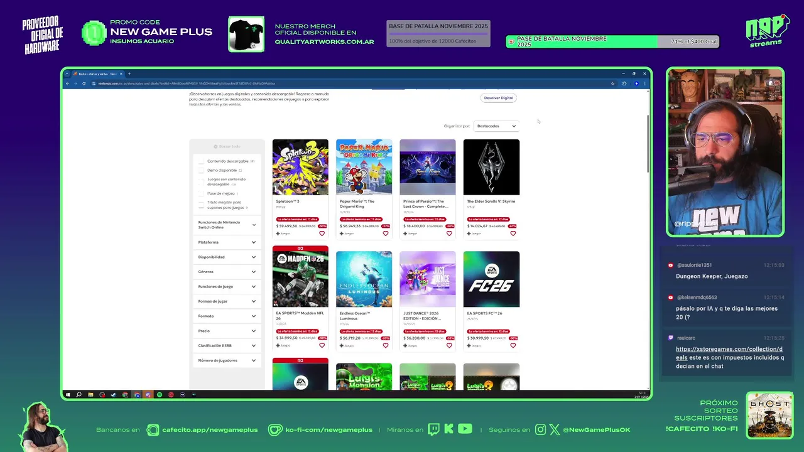The height and width of the screenshot is (452, 804).
Task: Click the green Pase de Batalla goal progress bar
Action: tap(612, 41)
